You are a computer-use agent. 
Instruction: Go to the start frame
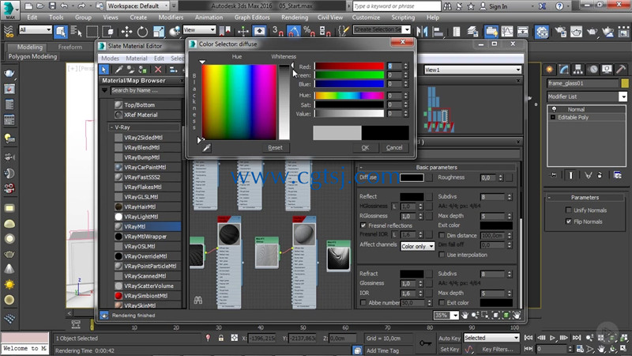coord(529,338)
